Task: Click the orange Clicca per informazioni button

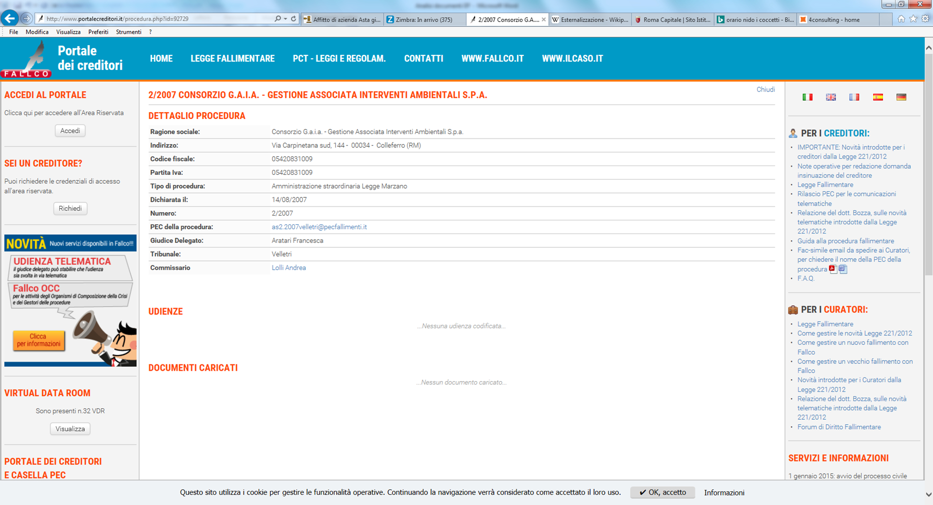Action: 38,340
